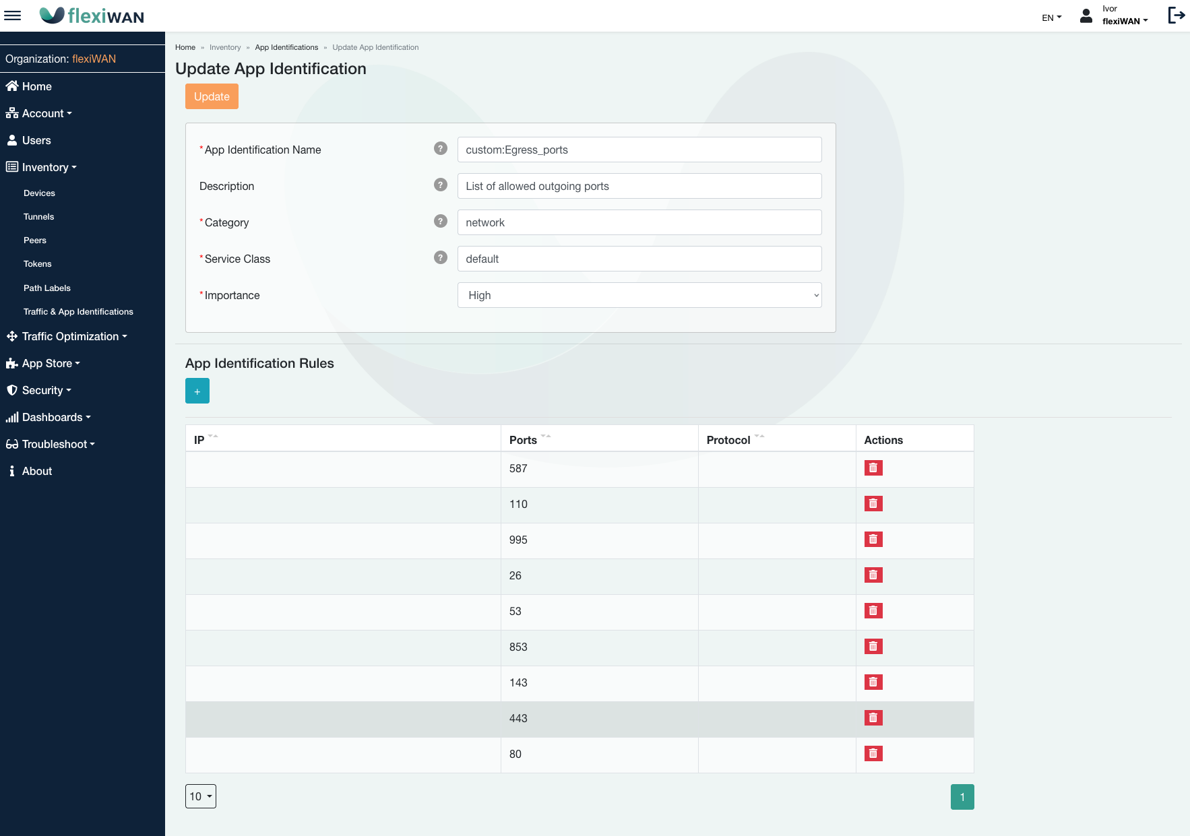Click Inventory breadcrumb link
Screen dimensions: 1190x836
[x=225, y=47]
